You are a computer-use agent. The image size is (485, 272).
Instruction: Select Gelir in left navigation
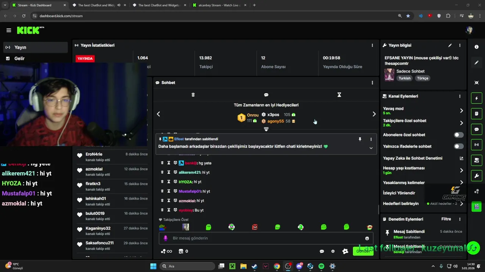point(35,59)
